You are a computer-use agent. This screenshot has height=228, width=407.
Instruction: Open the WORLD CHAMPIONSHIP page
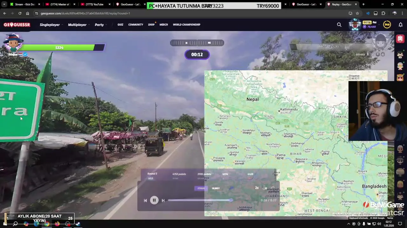pyautogui.click(x=187, y=25)
